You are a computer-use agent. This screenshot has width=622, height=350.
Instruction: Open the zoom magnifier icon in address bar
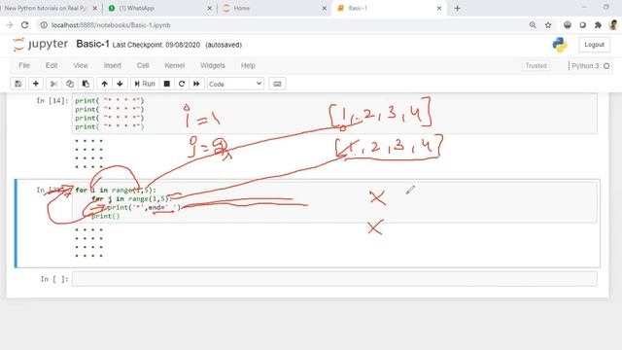point(533,25)
